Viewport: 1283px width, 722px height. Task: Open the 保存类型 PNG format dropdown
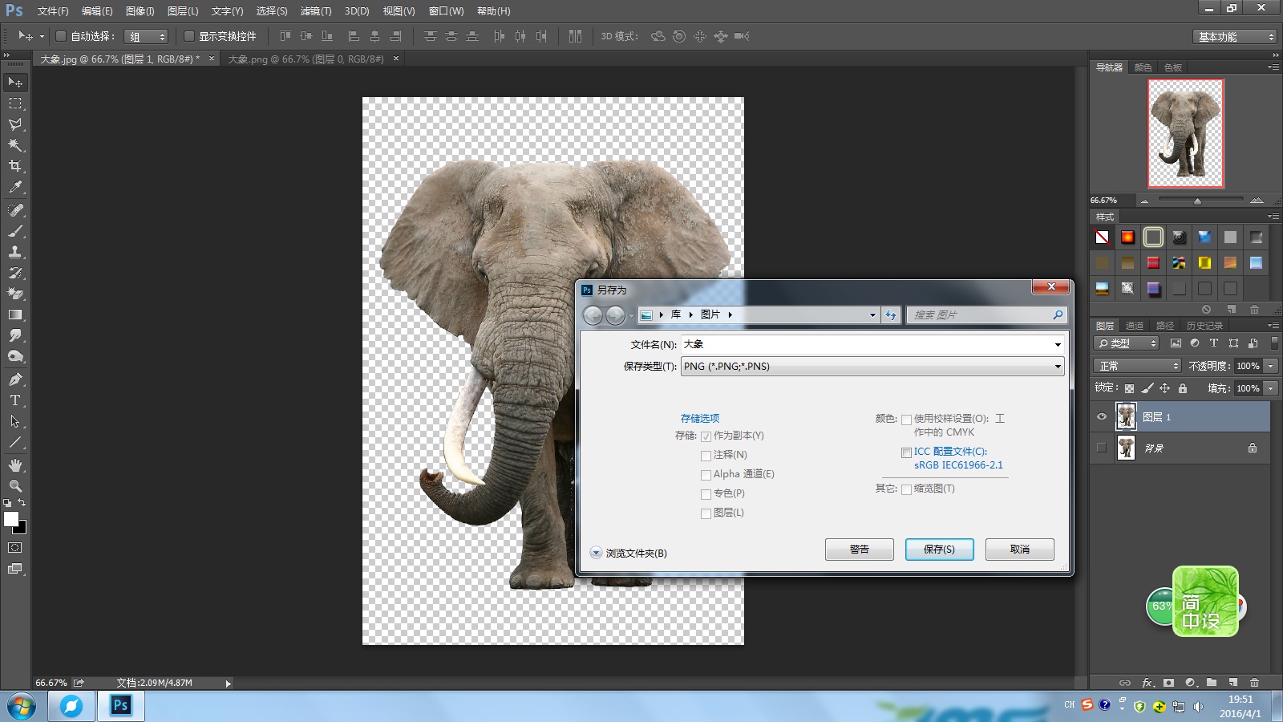(872, 367)
